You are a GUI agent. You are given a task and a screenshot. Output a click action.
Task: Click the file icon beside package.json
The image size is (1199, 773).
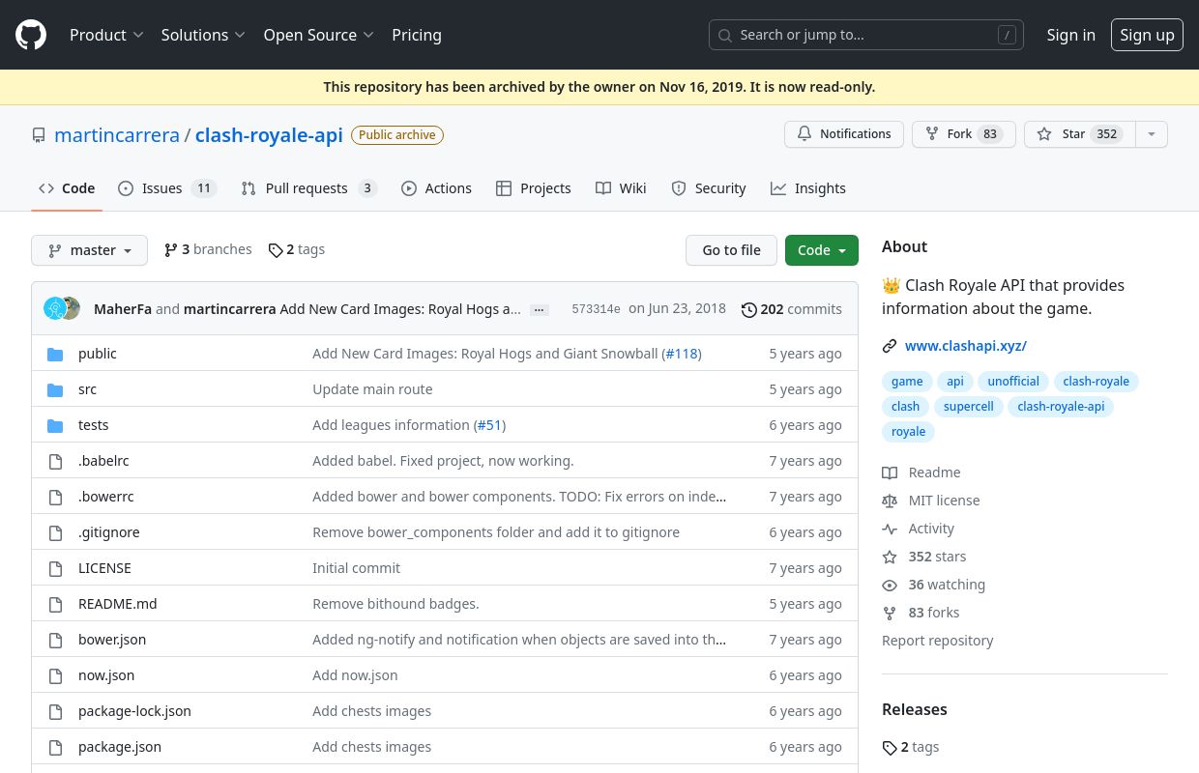tap(55, 747)
